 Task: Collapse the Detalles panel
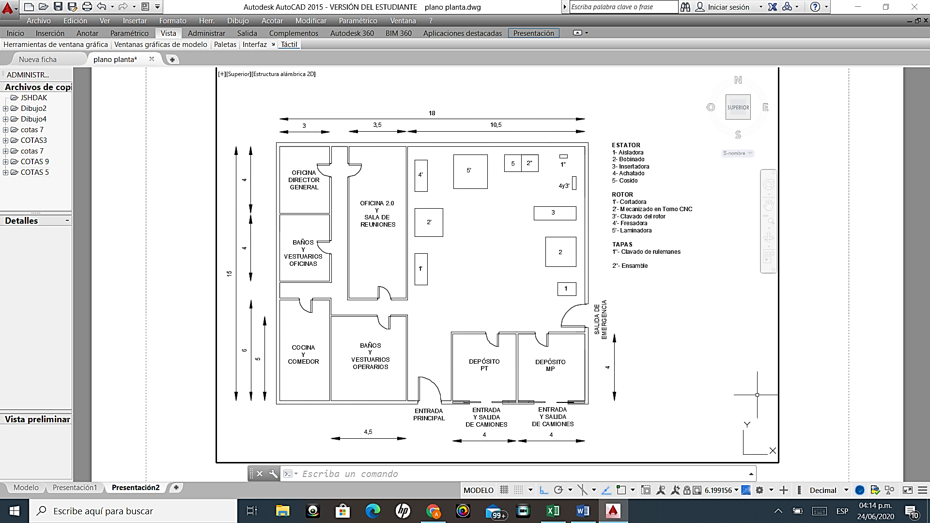pyautogui.click(x=67, y=220)
